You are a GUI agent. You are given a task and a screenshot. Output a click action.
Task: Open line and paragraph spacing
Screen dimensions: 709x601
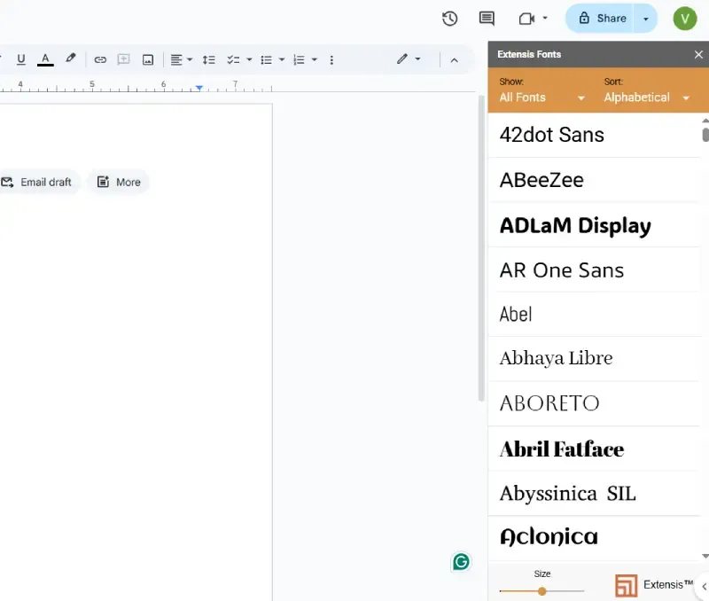pyautogui.click(x=208, y=59)
